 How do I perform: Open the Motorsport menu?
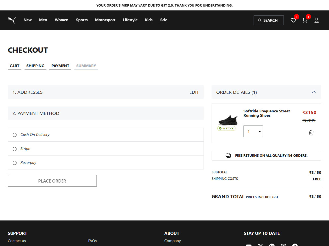pos(105,20)
